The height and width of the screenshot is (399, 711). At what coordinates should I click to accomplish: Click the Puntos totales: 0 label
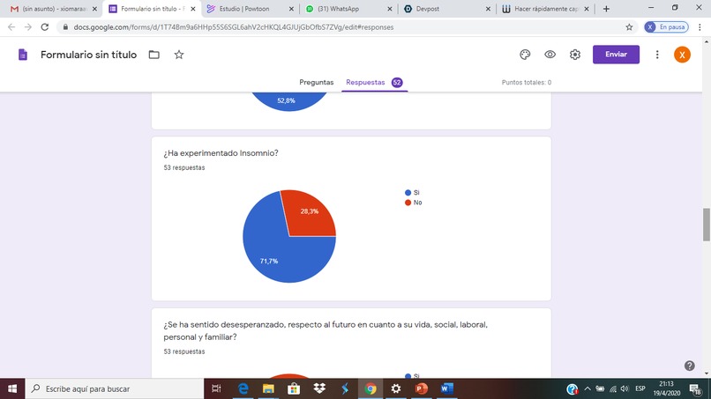click(527, 83)
